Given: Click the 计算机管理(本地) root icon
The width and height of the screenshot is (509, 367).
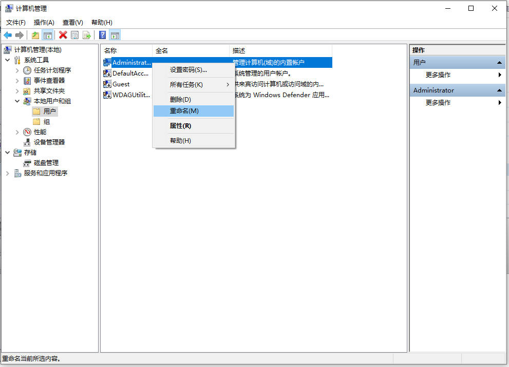Looking at the screenshot, I should point(8,50).
